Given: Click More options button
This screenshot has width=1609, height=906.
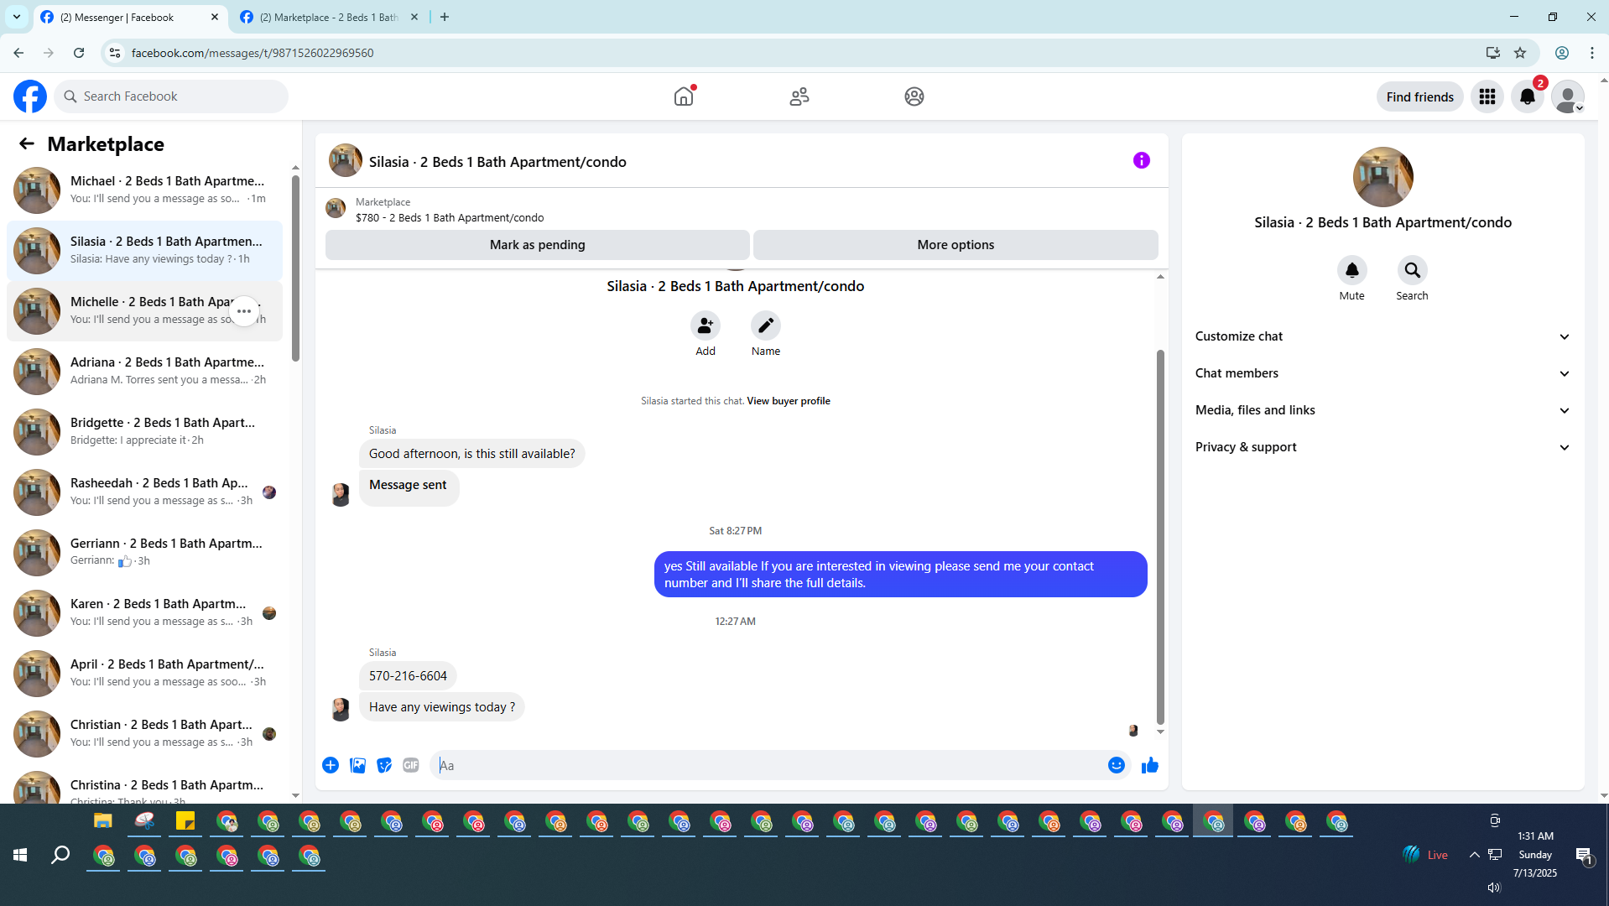Looking at the screenshot, I should point(956,245).
